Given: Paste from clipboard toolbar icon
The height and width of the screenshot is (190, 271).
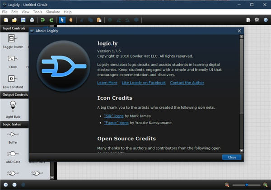Looking at the screenshot, I should tap(99, 20).
